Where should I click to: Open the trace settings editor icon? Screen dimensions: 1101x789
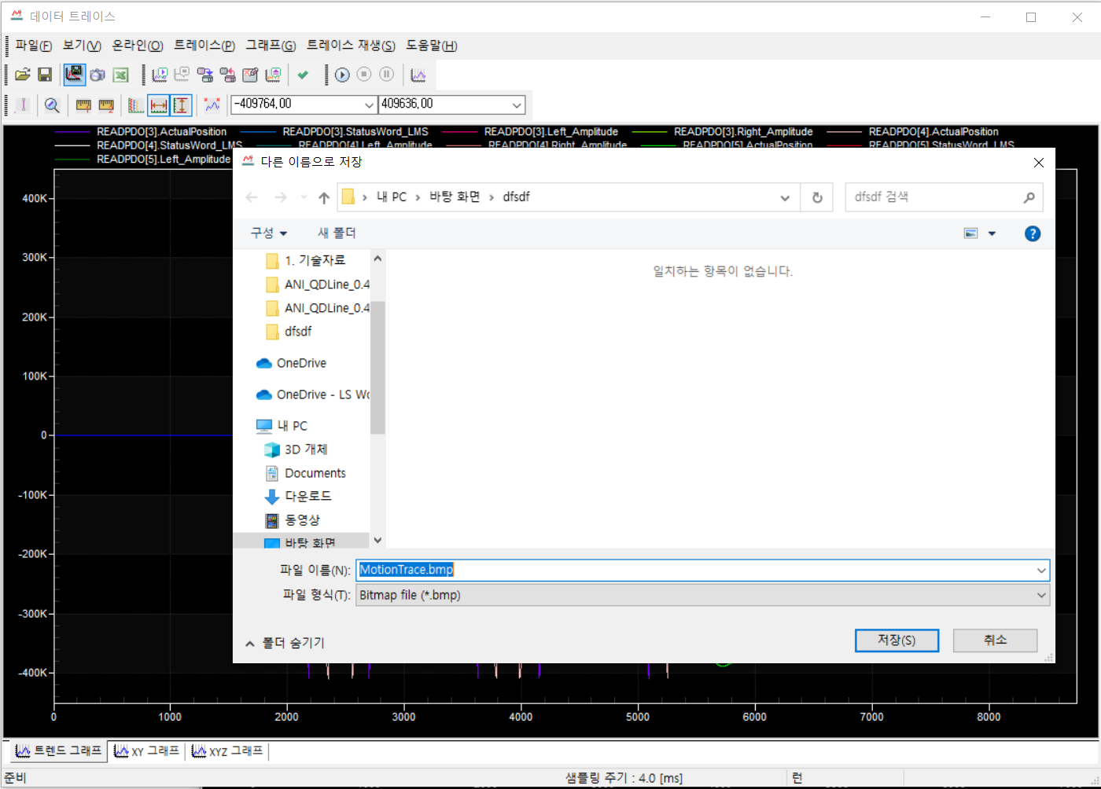point(250,75)
